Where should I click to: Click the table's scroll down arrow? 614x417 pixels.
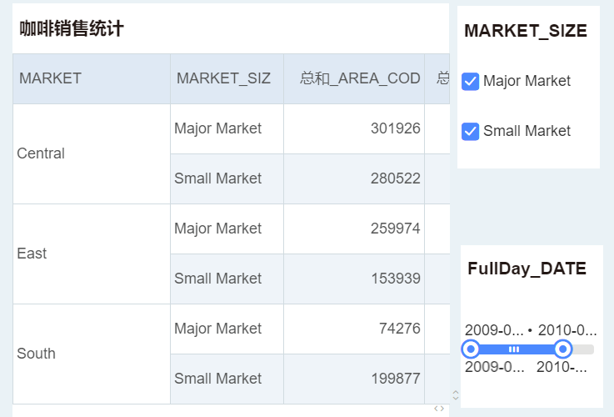coord(456,397)
